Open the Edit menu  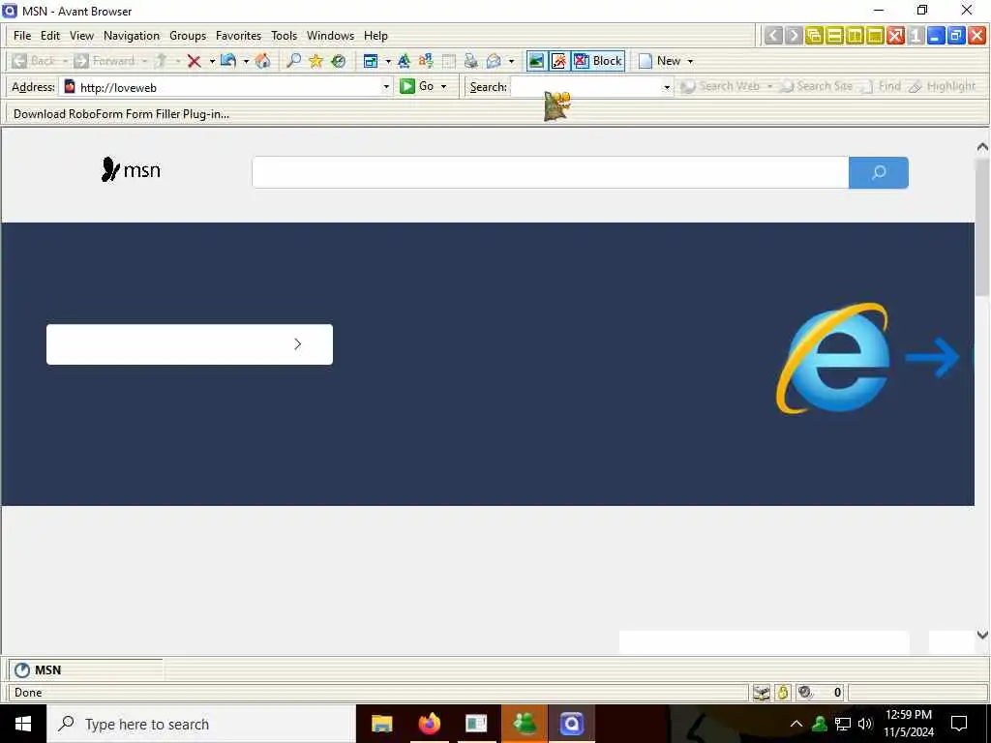(x=50, y=36)
